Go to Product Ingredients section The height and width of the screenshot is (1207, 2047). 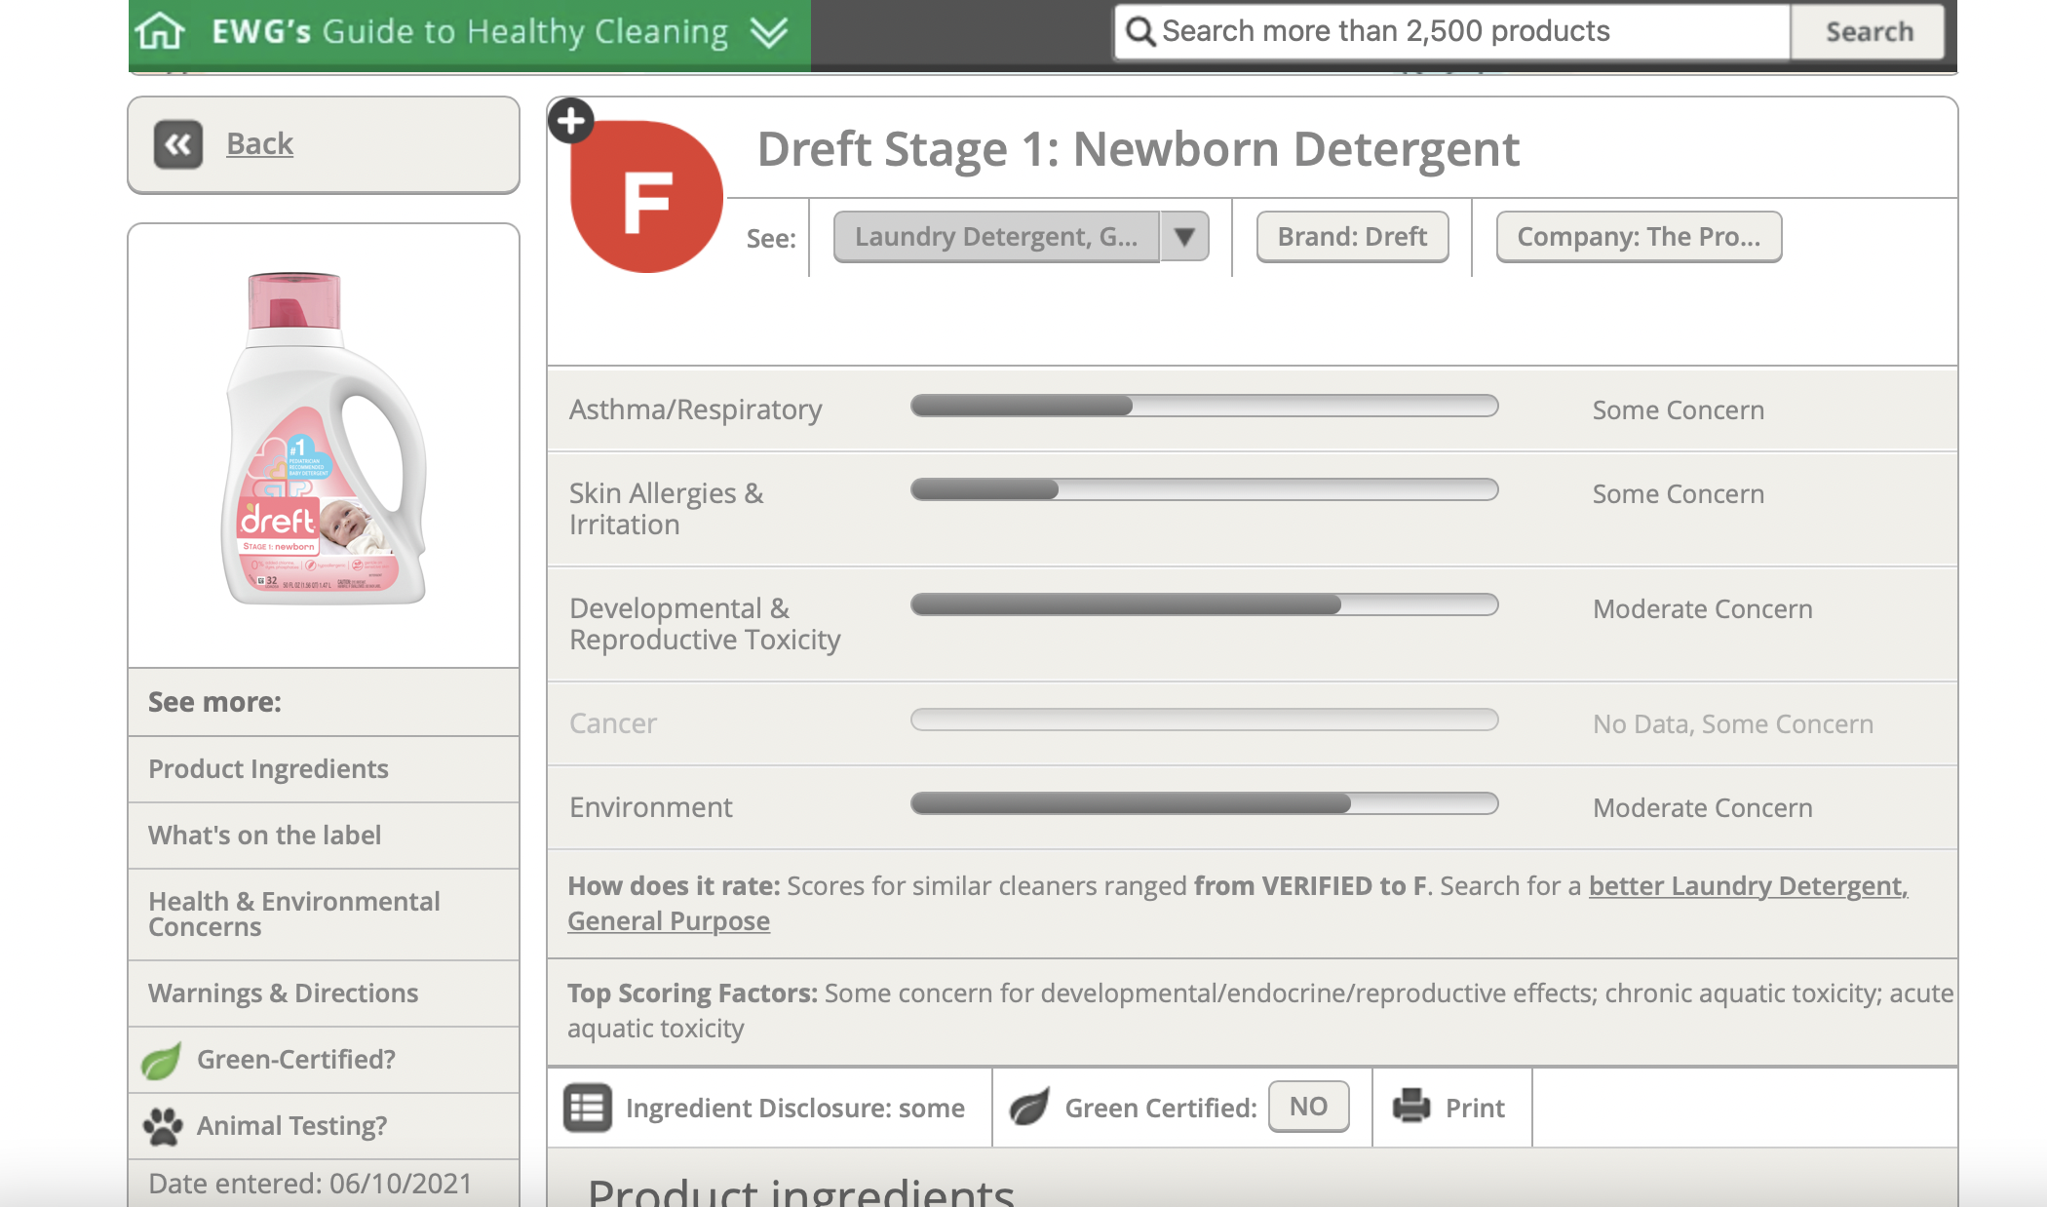pyautogui.click(x=268, y=769)
